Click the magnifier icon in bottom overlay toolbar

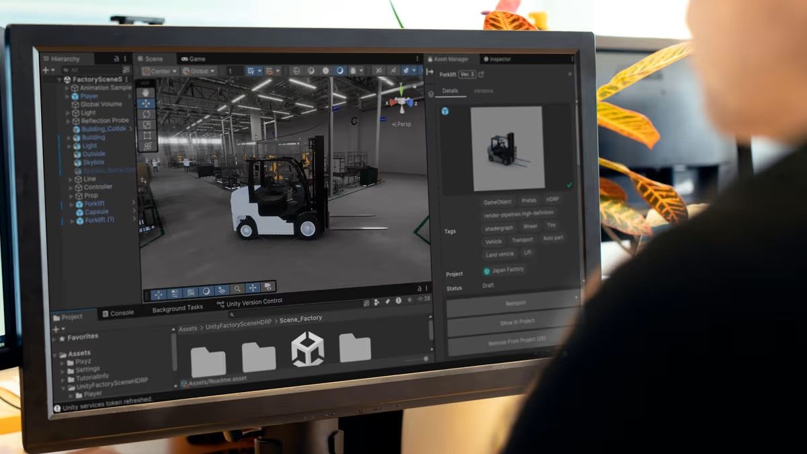[237, 290]
